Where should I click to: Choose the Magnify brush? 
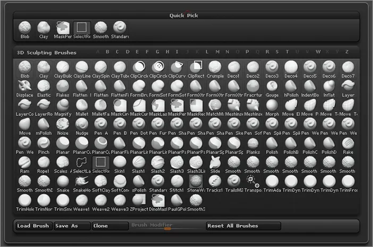[x=63, y=106]
